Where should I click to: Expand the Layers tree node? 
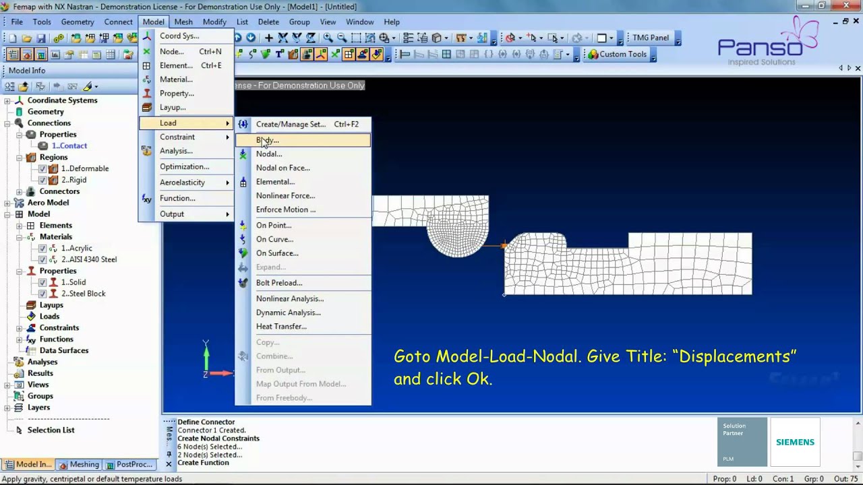7,408
